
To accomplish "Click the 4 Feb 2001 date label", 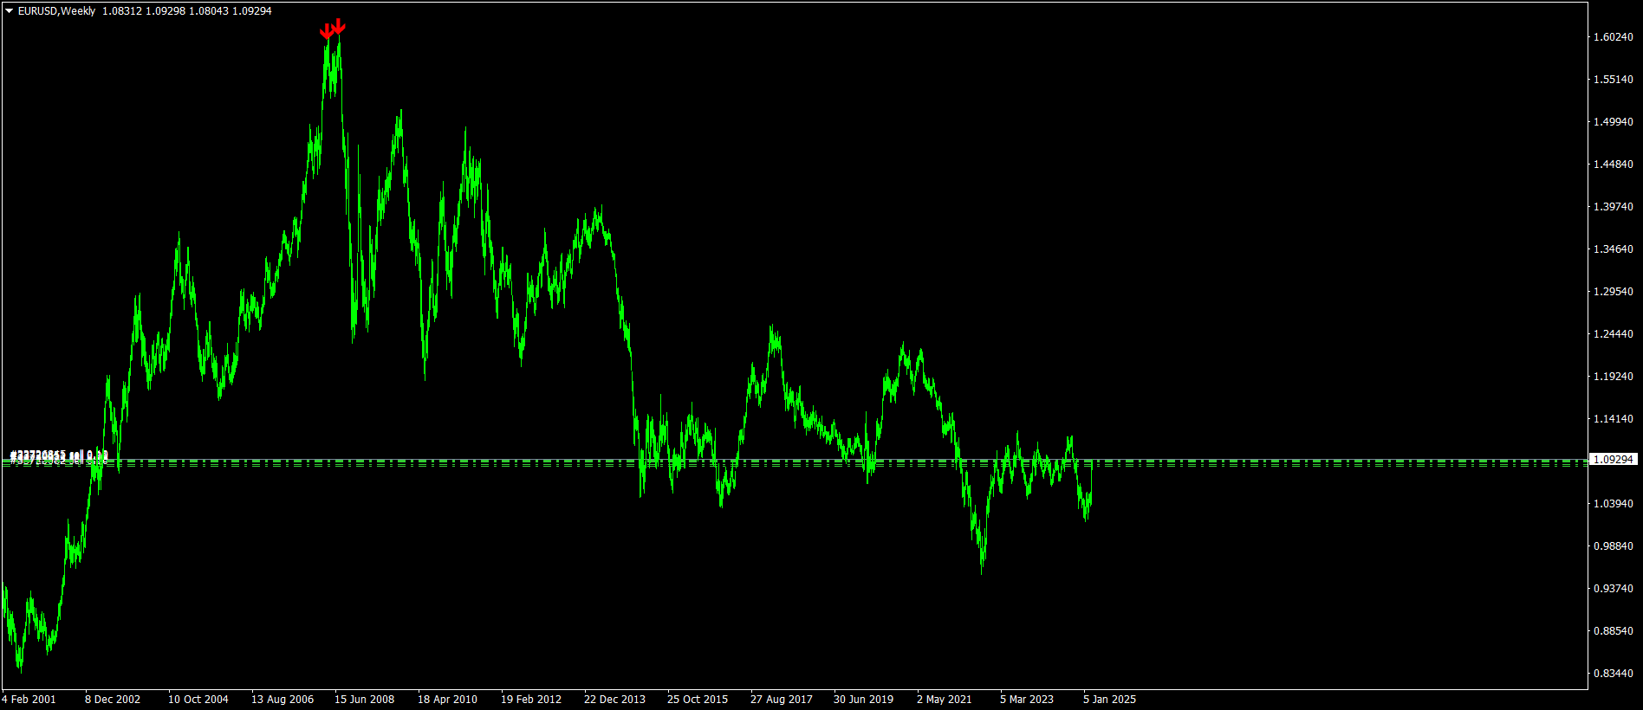I will point(29,700).
